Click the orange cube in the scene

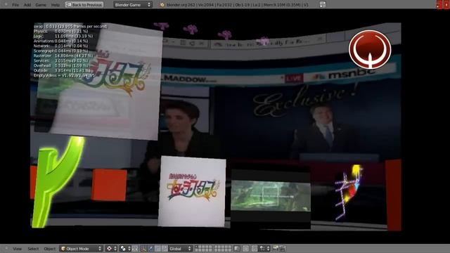click(109, 185)
